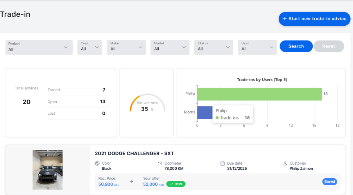
Task: Open the Period filter dropdown
Action: click(x=39, y=47)
